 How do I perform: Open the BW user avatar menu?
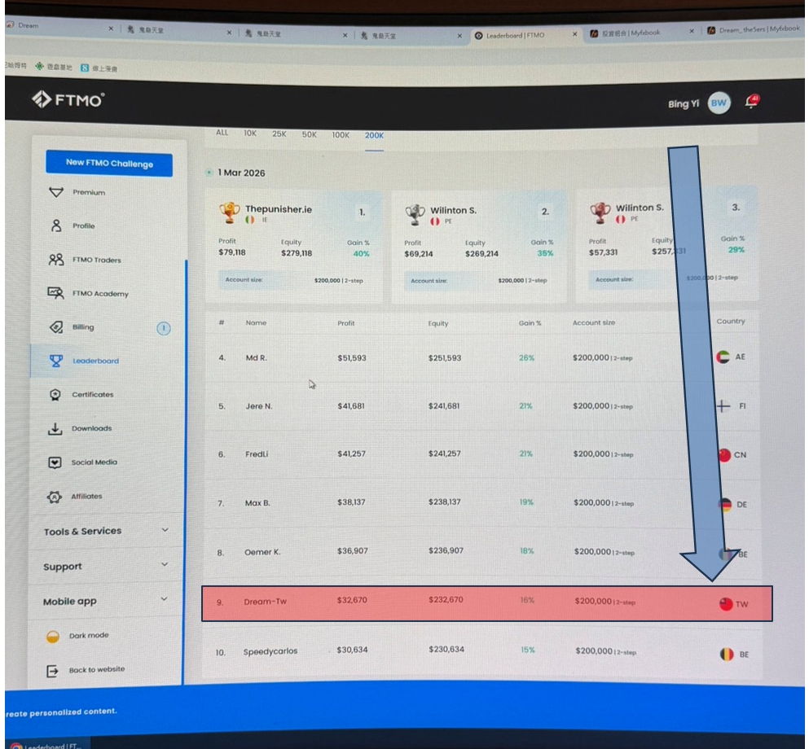719,103
